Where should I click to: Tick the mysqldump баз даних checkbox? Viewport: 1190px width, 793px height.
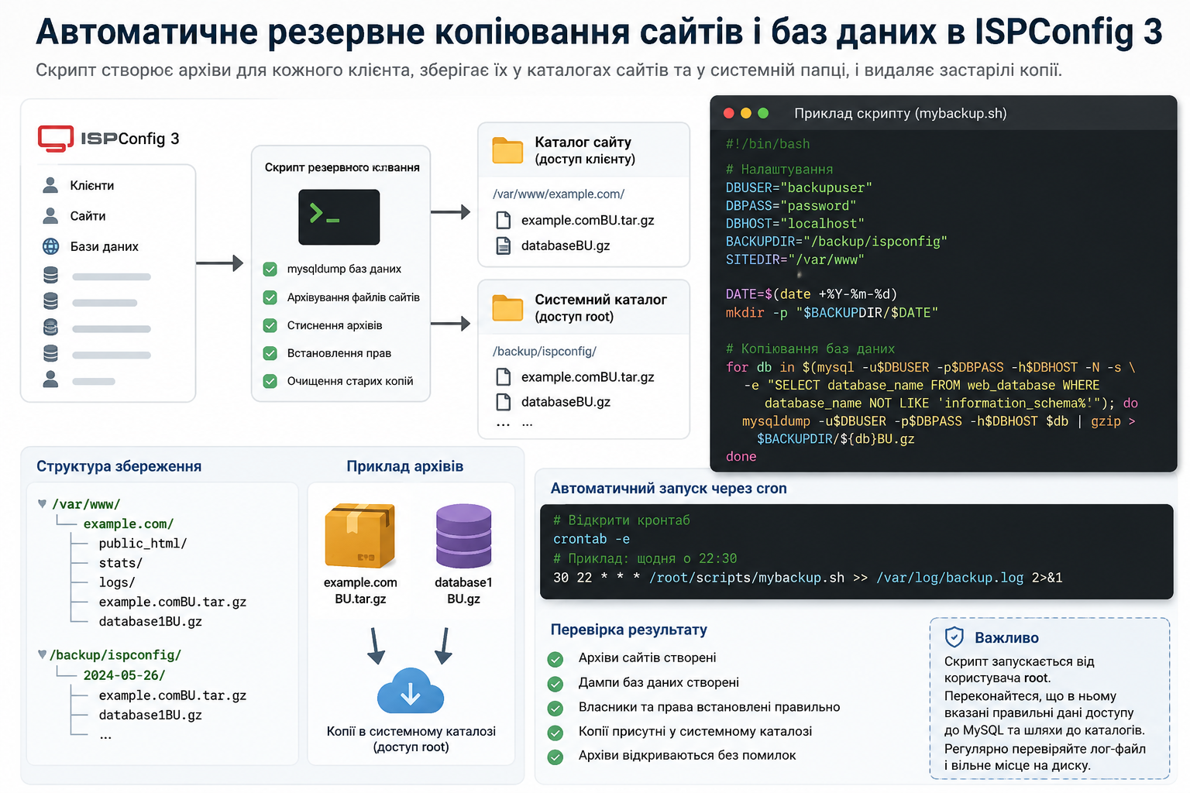tap(270, 269)
